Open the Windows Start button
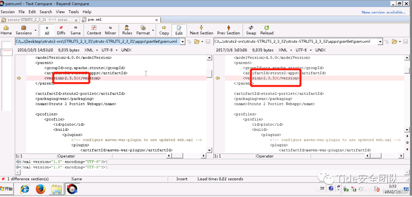 pos(6,189)
